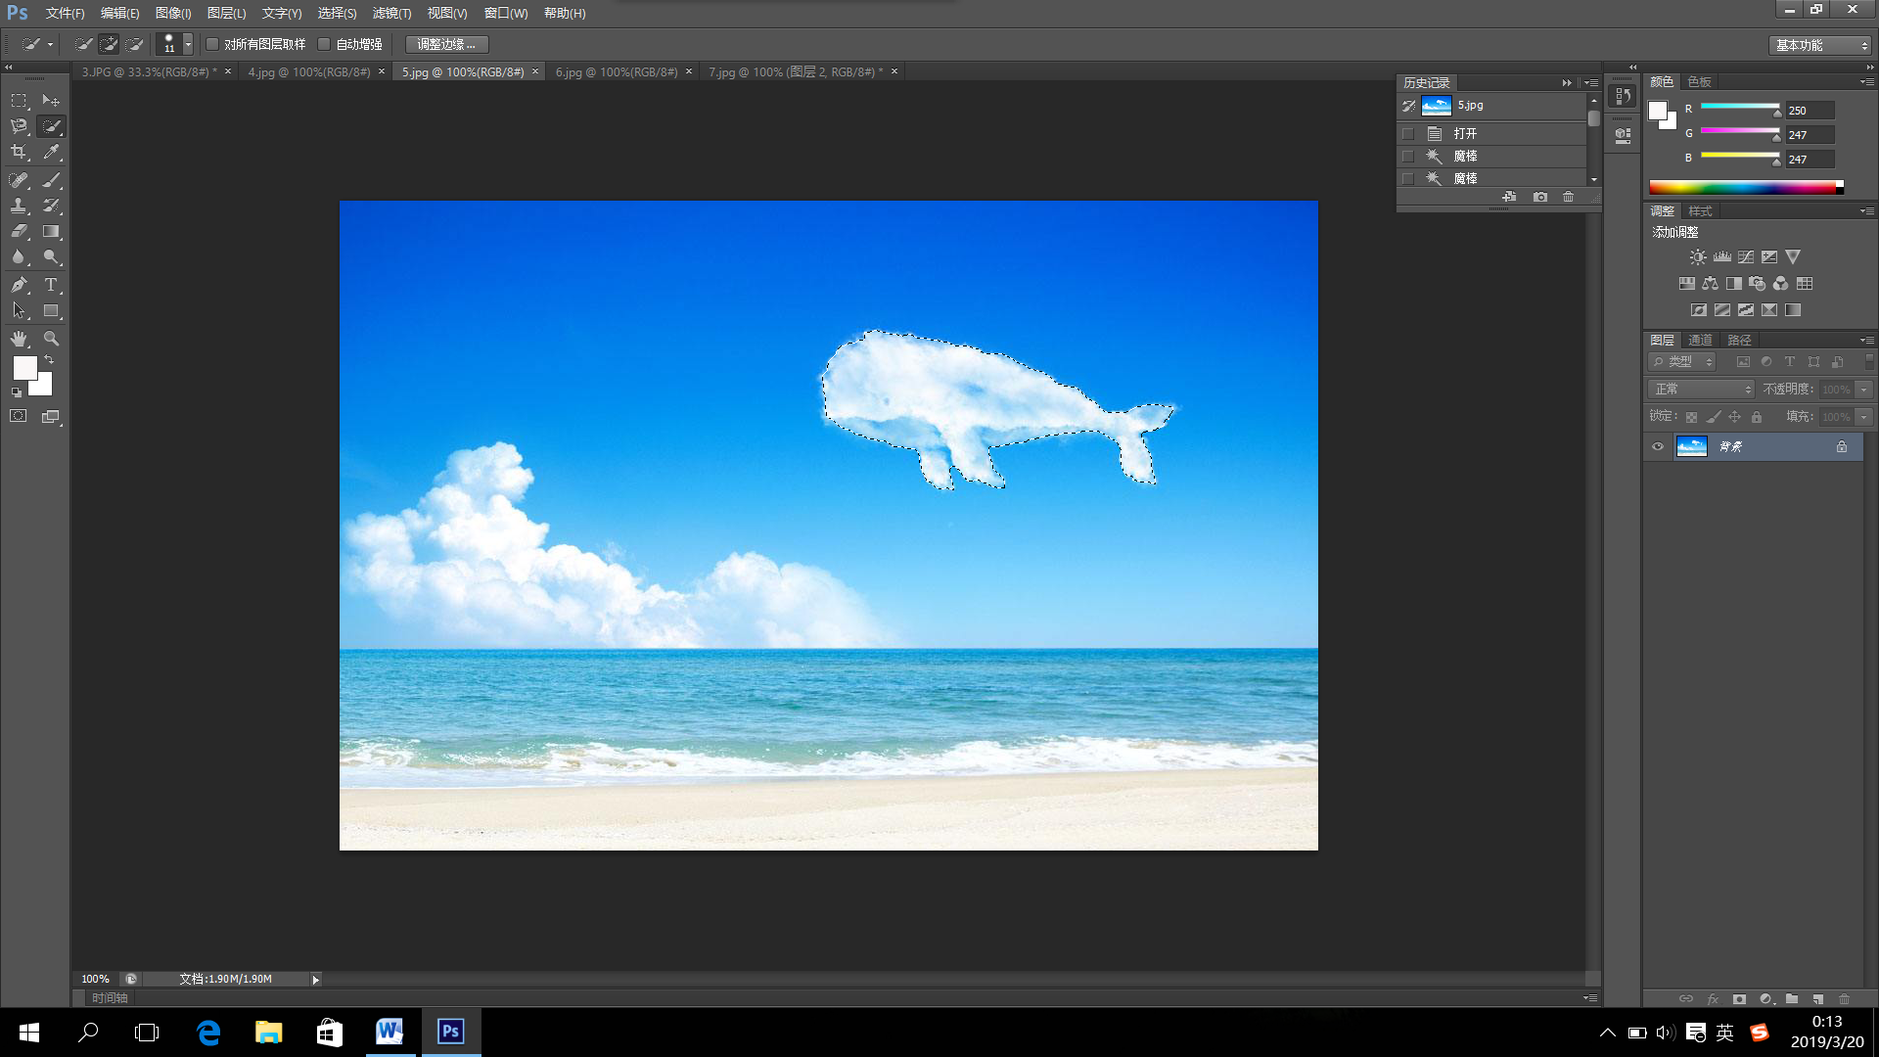Open the layer fill dropdown arrow
Image resolution: width=1879 pixels, height=1057 pixels.
[1864, 417]
